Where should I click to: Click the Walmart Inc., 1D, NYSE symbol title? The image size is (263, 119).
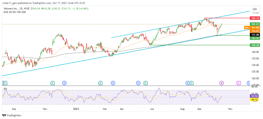pos(16,8)
